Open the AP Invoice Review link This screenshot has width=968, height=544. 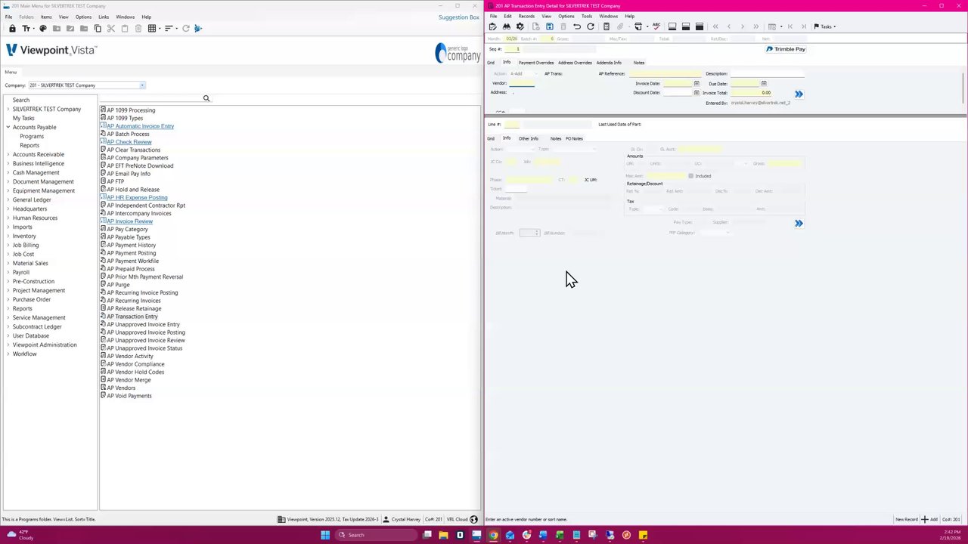129,221
